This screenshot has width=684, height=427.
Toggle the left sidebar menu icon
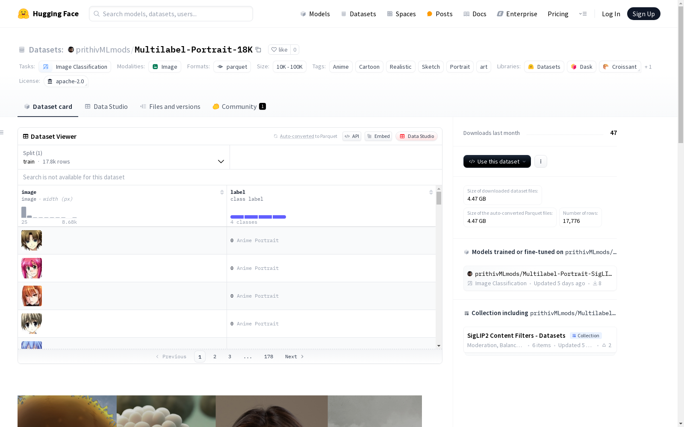click(2, 132)
